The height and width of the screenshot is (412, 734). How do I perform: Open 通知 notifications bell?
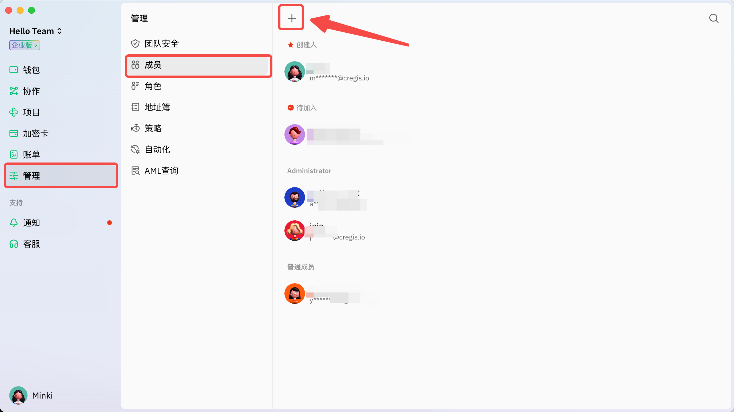tap(31, 223)
